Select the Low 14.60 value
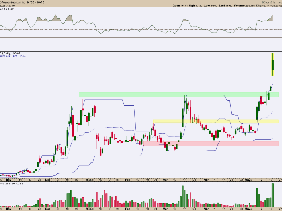The height and width of the screenshot is (211, 282). pyautogui.click(x=211, y=6)
